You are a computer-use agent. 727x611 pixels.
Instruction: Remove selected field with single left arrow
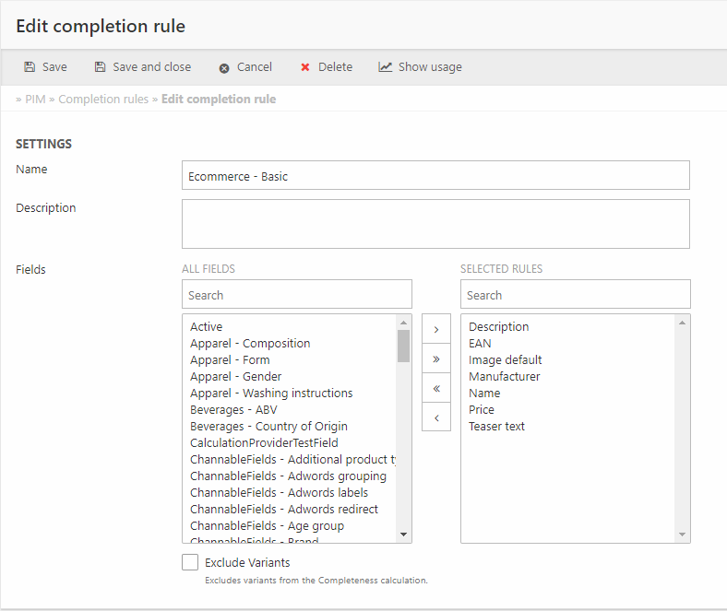click(x=435, y=417)
